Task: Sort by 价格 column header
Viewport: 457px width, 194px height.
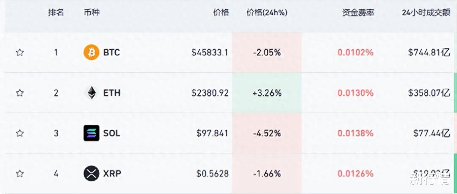Action: (x=221, y=13)
